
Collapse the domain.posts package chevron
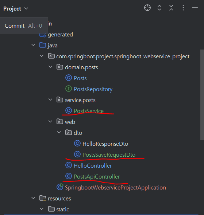(50, 67)
